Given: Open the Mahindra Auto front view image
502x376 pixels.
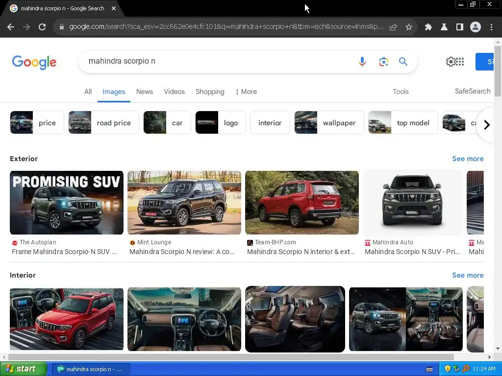Looking at the screenshot, I should click(x=413, y=202).
